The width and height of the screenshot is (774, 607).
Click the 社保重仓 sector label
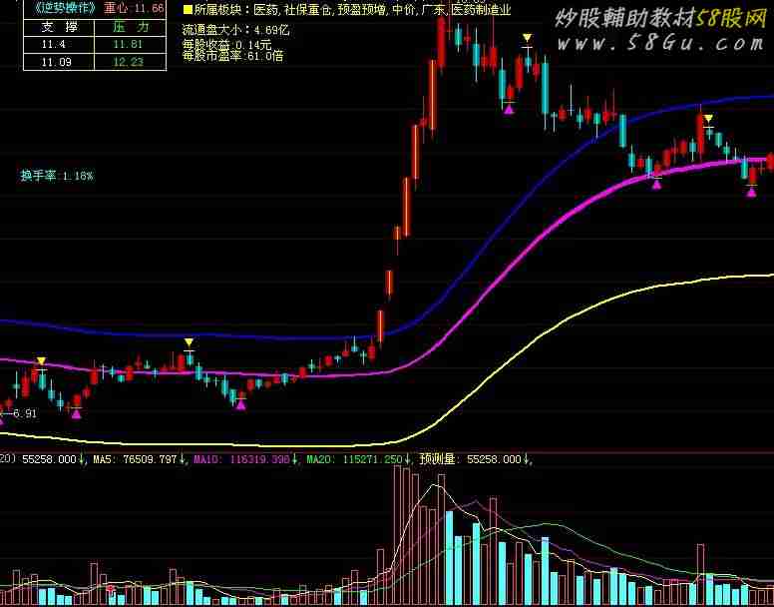pos(307,9)
